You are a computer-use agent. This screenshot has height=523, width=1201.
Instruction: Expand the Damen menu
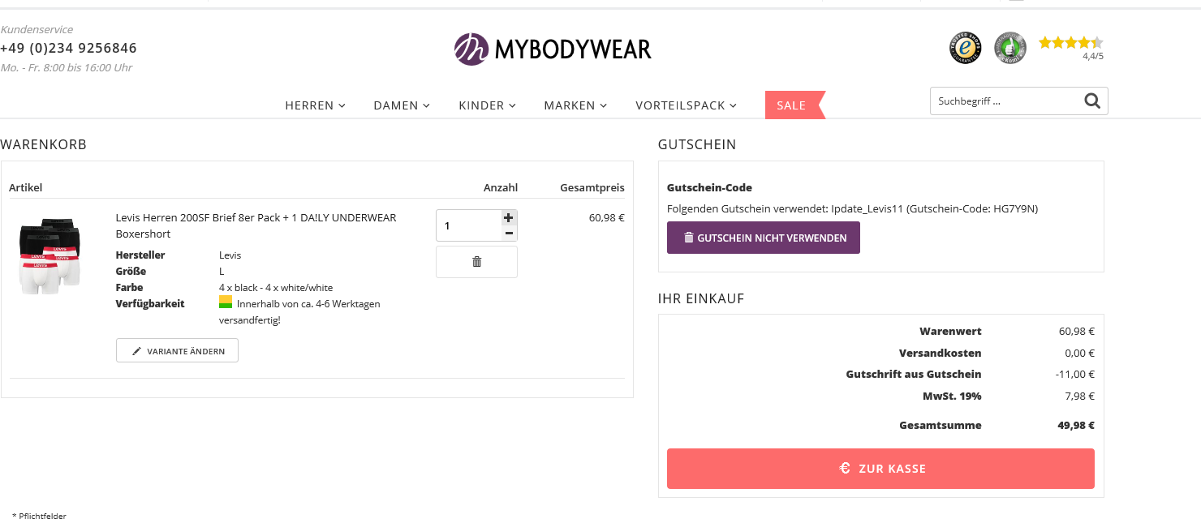(x=402, y=105)
